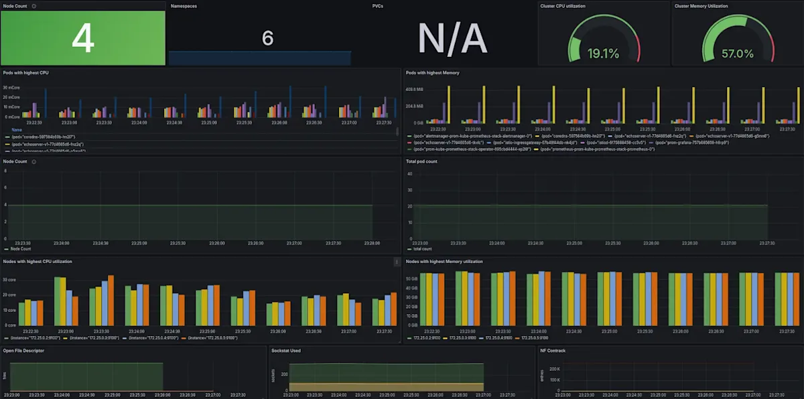Screen dimensions: 804x399
Task: Click the 409.6 MiB axis label on Memory chart
Action: point(415,89)
